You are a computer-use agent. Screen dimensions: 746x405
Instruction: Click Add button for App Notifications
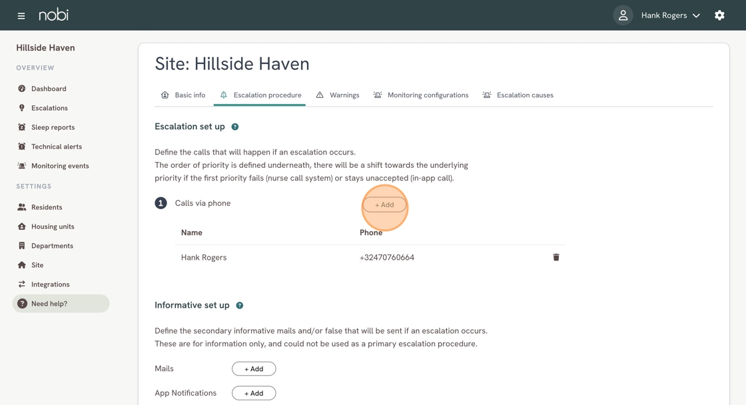[254, 393]
